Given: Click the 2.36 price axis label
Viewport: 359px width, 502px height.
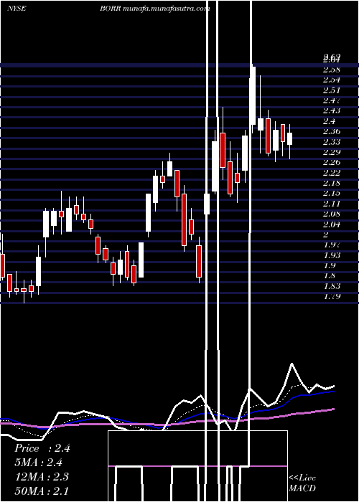Looking at the screenshot, I should pyautogui.click(x=332, y=131).
